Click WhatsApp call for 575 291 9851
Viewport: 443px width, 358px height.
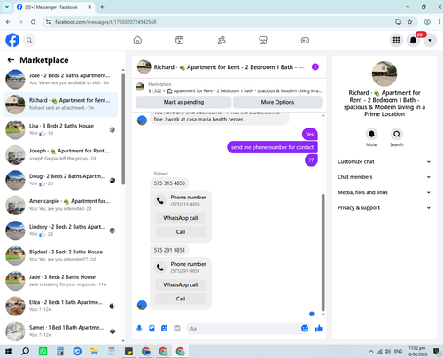pyautogui.click(x=181, y=284)
